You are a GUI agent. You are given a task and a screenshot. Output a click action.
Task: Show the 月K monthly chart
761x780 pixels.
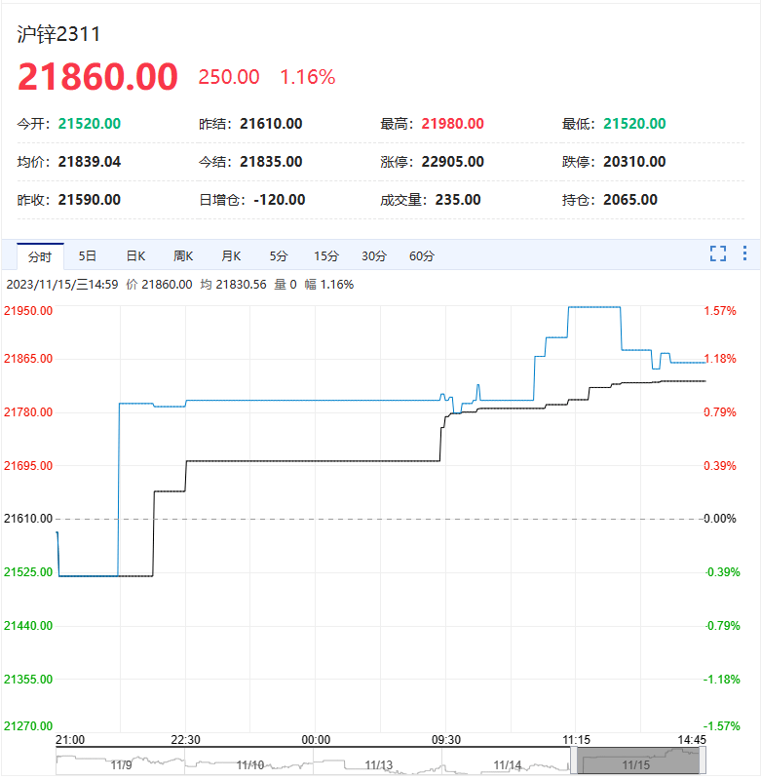tap(231, 256)
